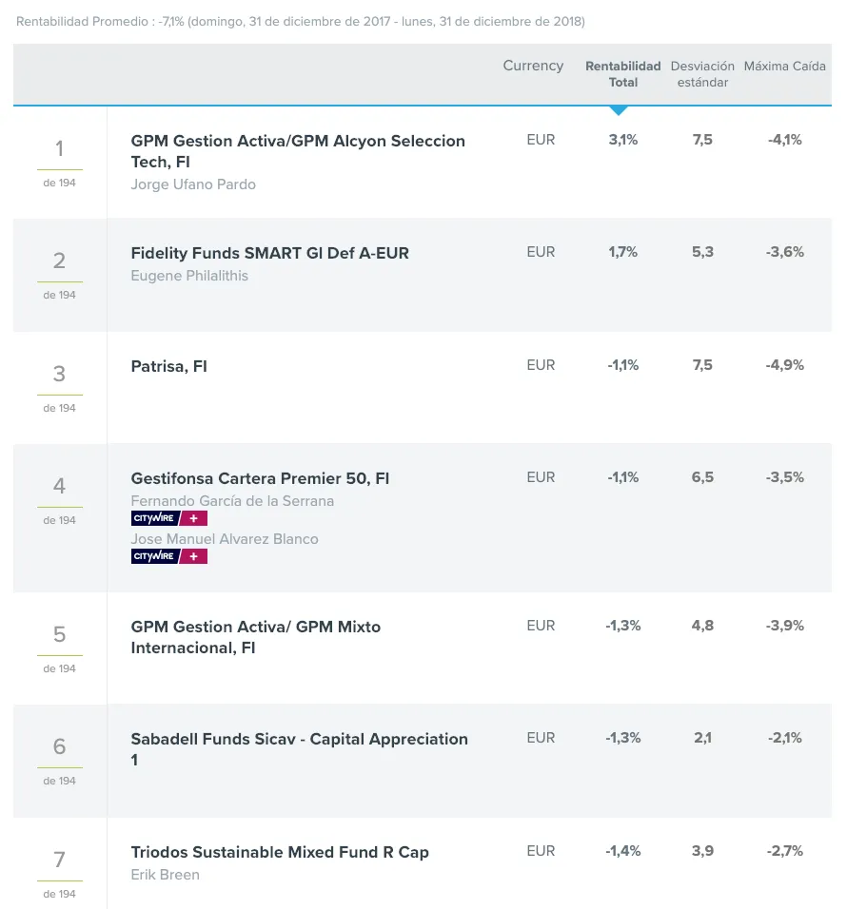Screen dimensions: 847x909
Task: Open GPM Mixto Internacional fund link
Action: [x=255, y=637]
